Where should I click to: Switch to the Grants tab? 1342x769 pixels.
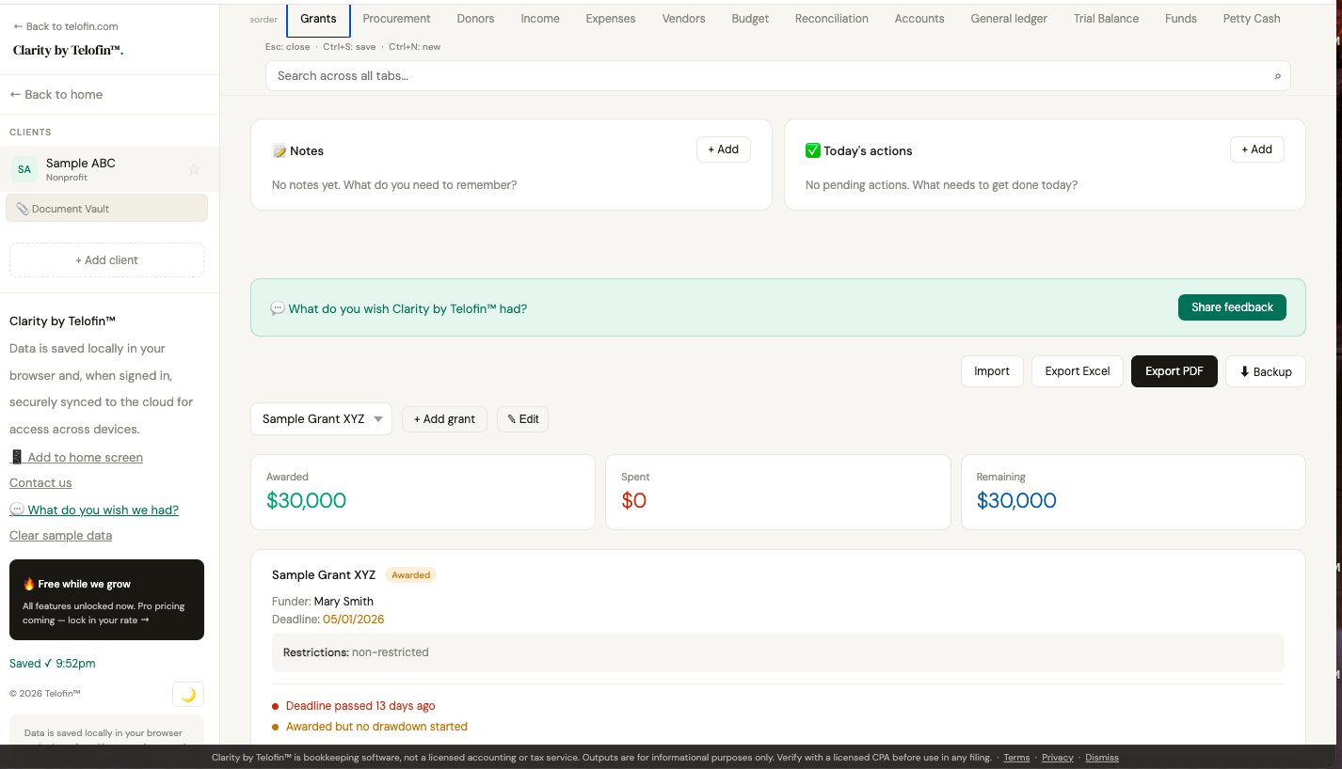click(x=318, y=19)
